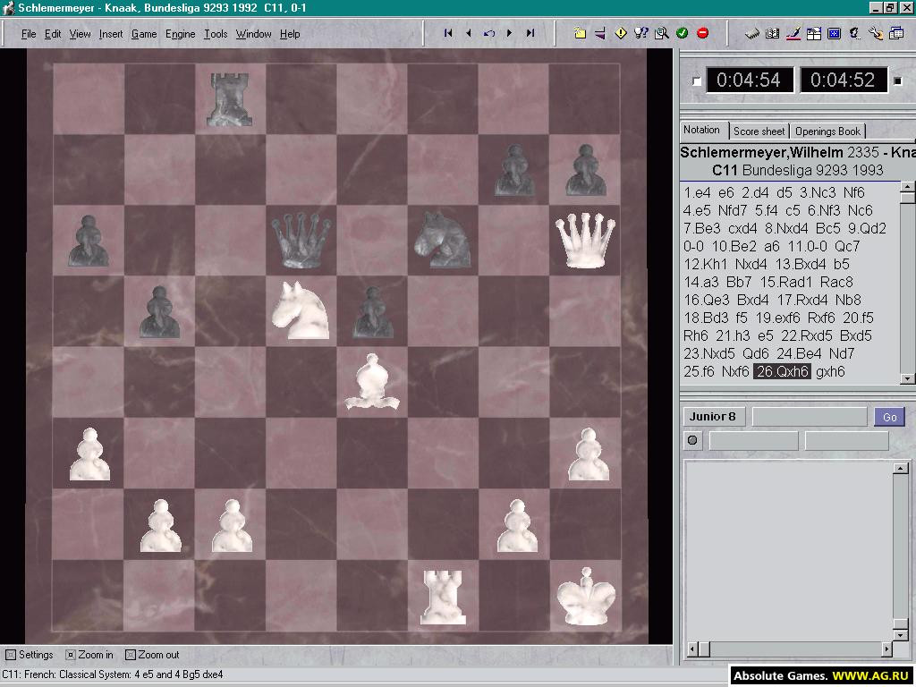Click the engine output horizontal scroll right arrow
Image resolution: width=916 pixels, height=687 pixels.
pos(886,649)
